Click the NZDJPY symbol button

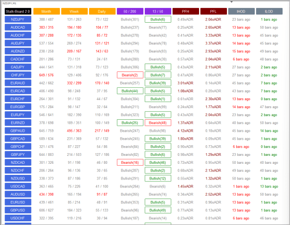[x=18, y=19]
